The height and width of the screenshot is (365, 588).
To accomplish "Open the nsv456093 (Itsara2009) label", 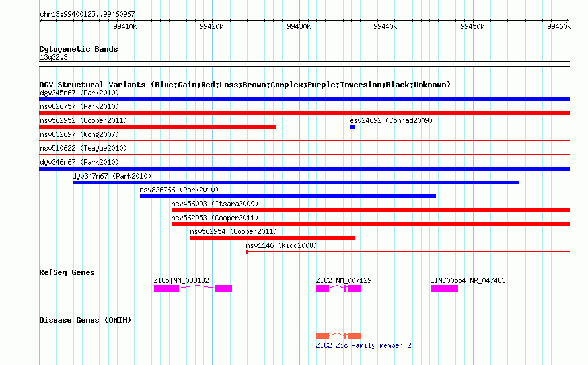I will (215, 204).
